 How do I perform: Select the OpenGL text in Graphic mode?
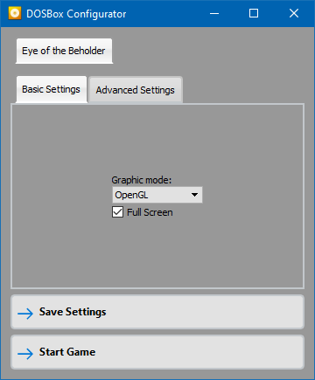tap(131, 195)
